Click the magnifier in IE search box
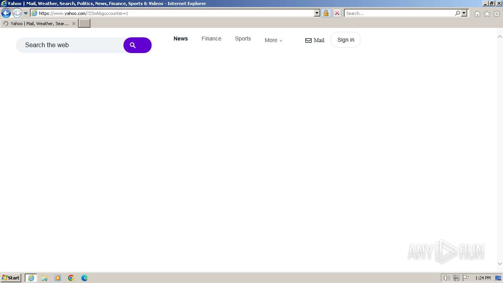 tap(457, 13)
